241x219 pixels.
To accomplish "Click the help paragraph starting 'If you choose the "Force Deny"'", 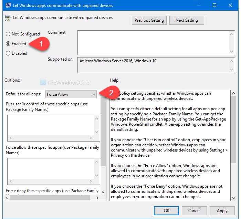I will coord(167,191).
